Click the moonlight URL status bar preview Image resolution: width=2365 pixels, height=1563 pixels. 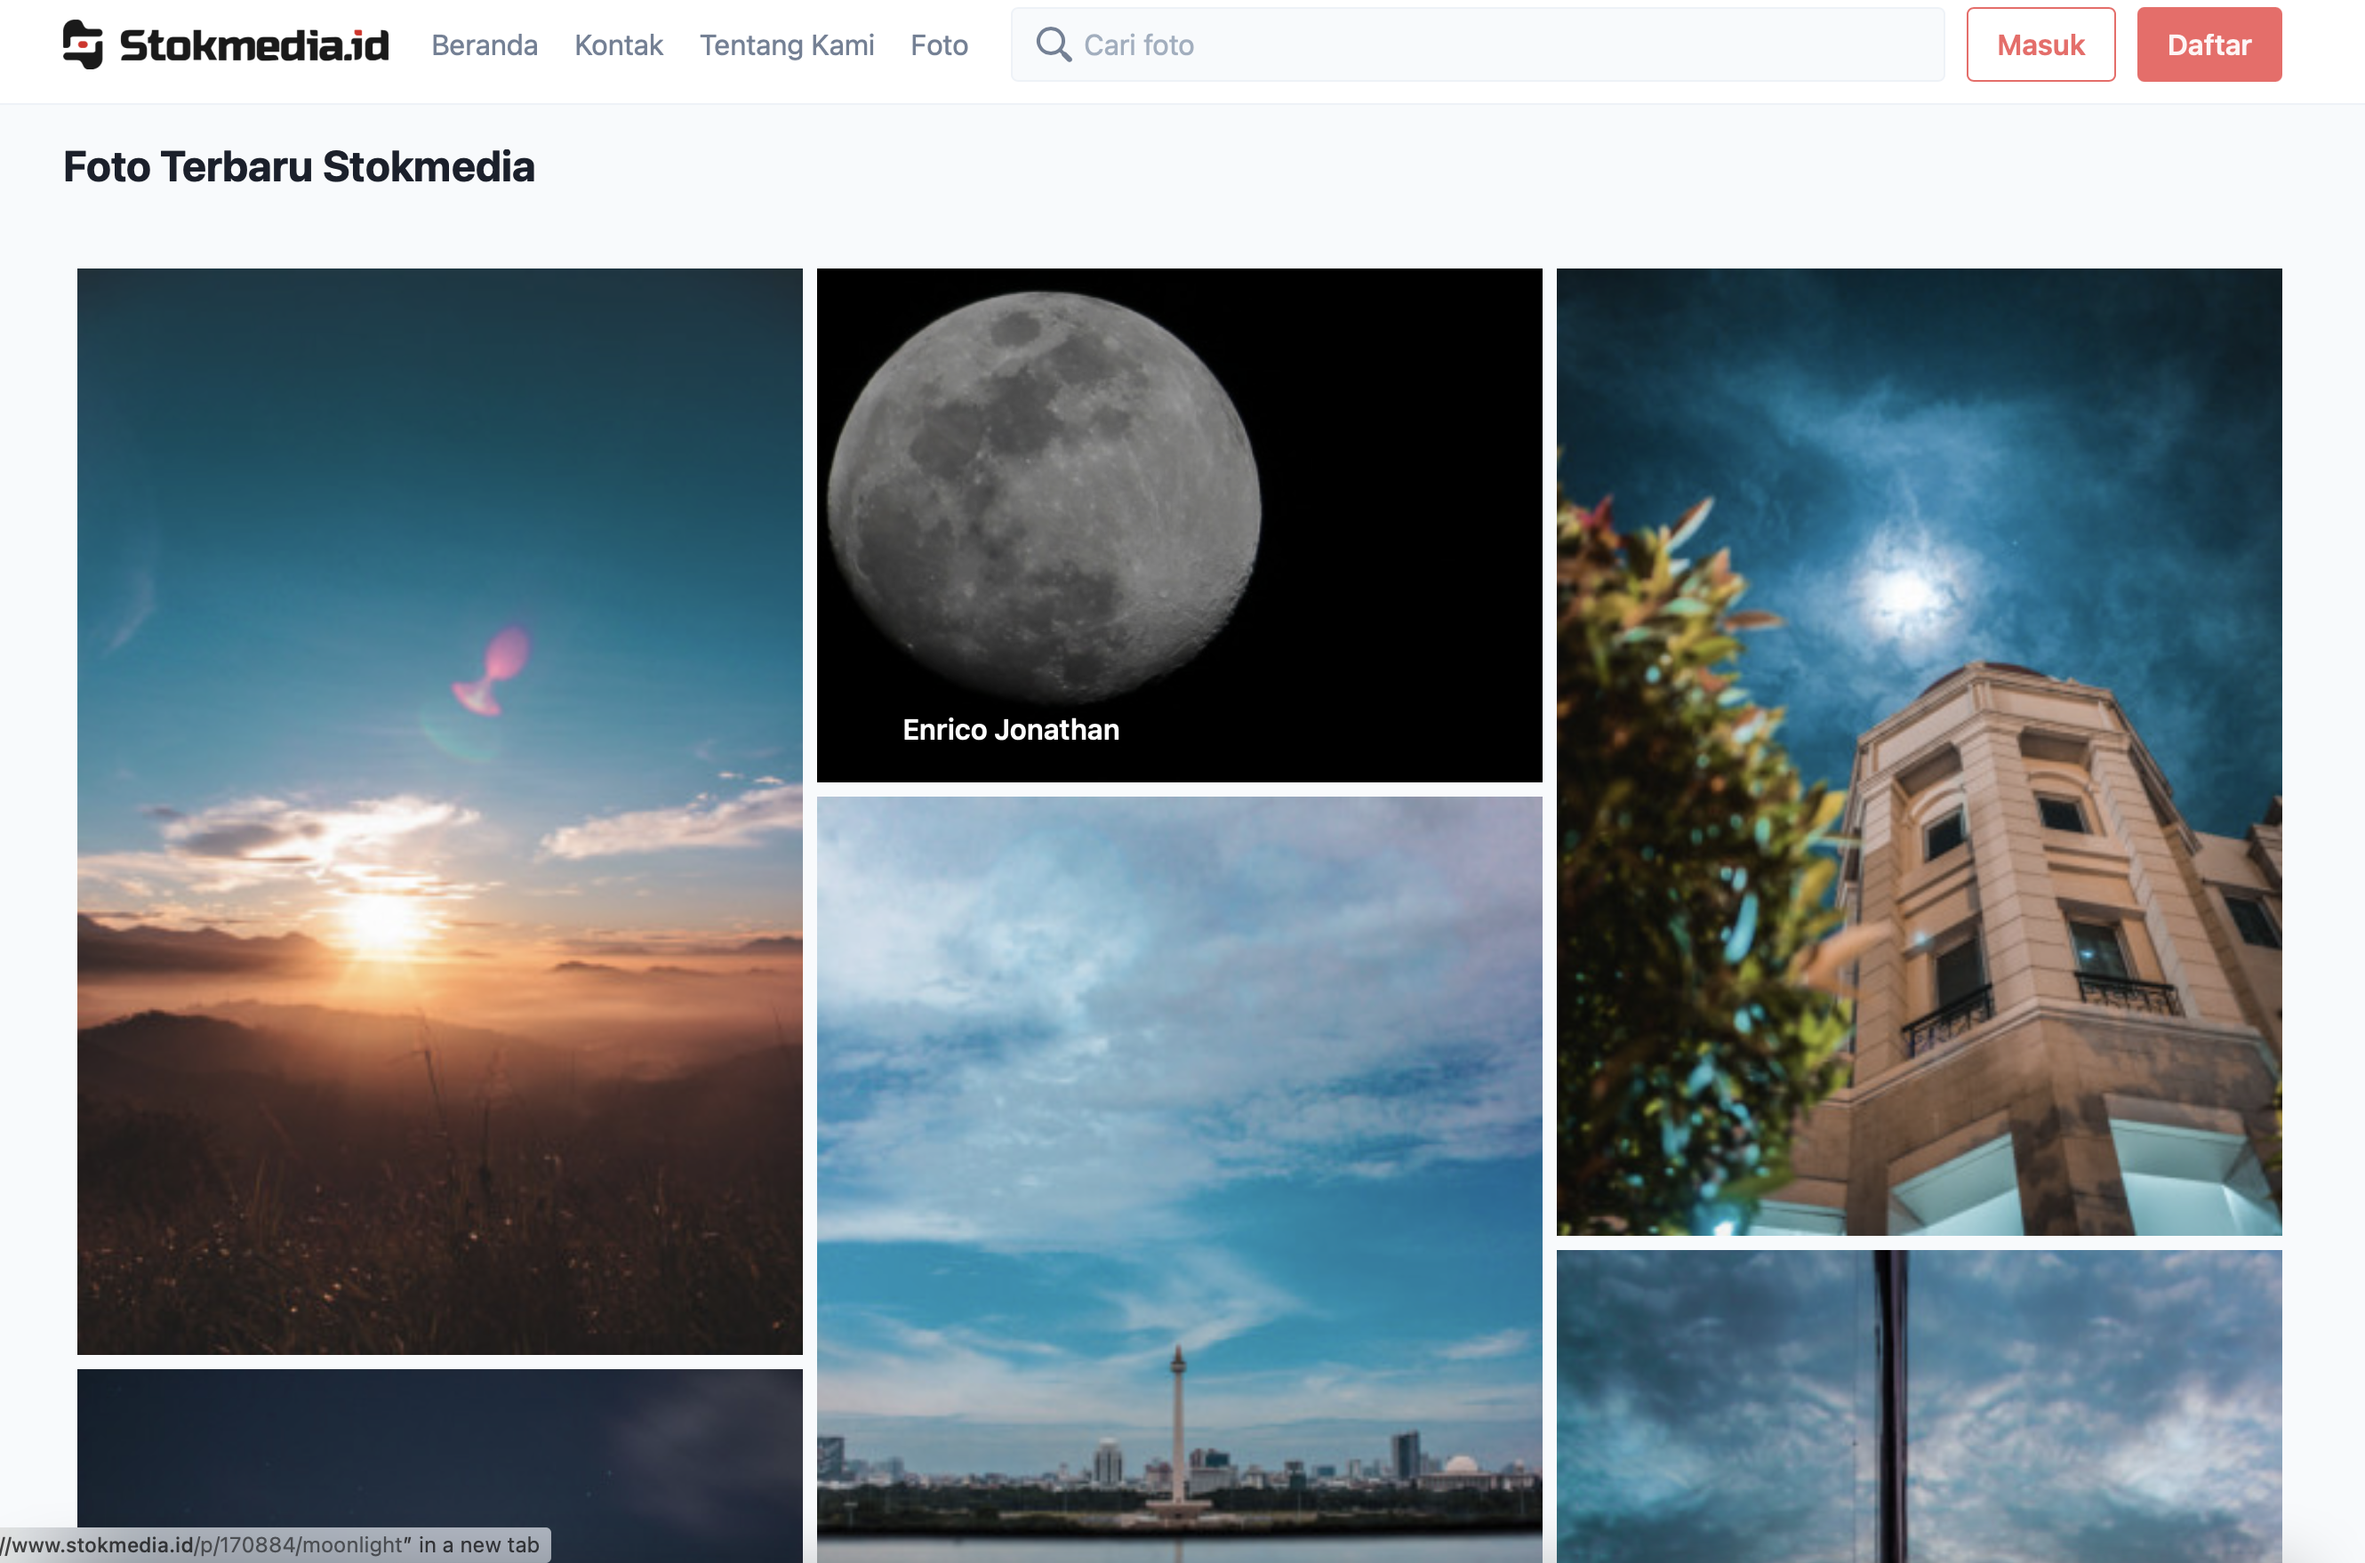point(274,1544)
